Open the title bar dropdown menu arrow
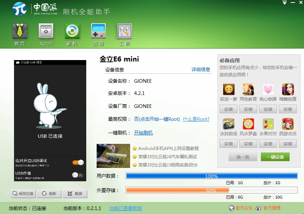 click(x=285, y=3)
